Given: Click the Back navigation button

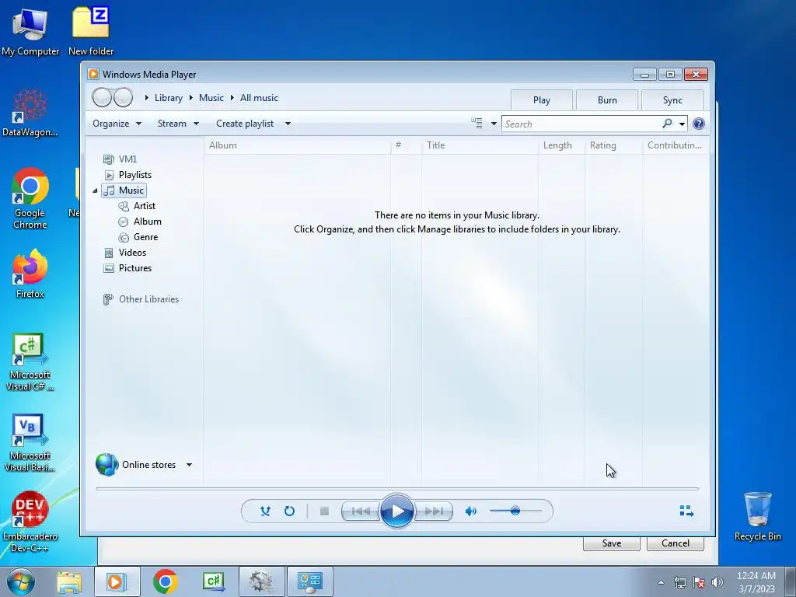Looking at the screenshot, I should [102, 97].
